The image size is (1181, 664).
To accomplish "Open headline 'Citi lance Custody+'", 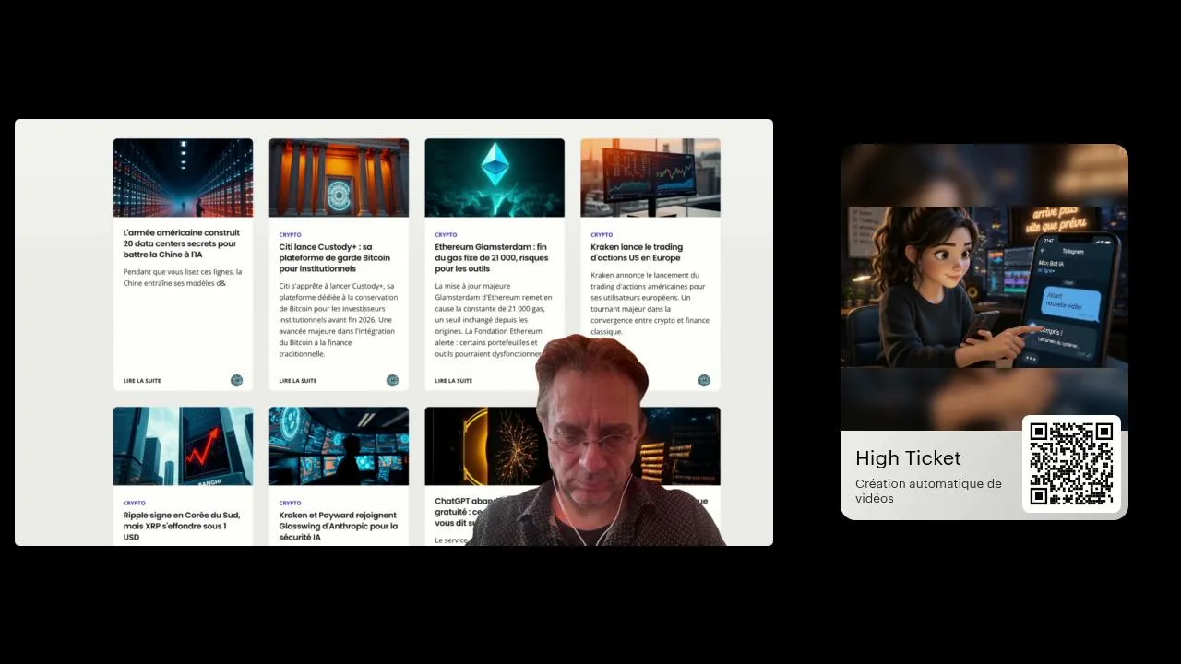I will click(335, 258).
